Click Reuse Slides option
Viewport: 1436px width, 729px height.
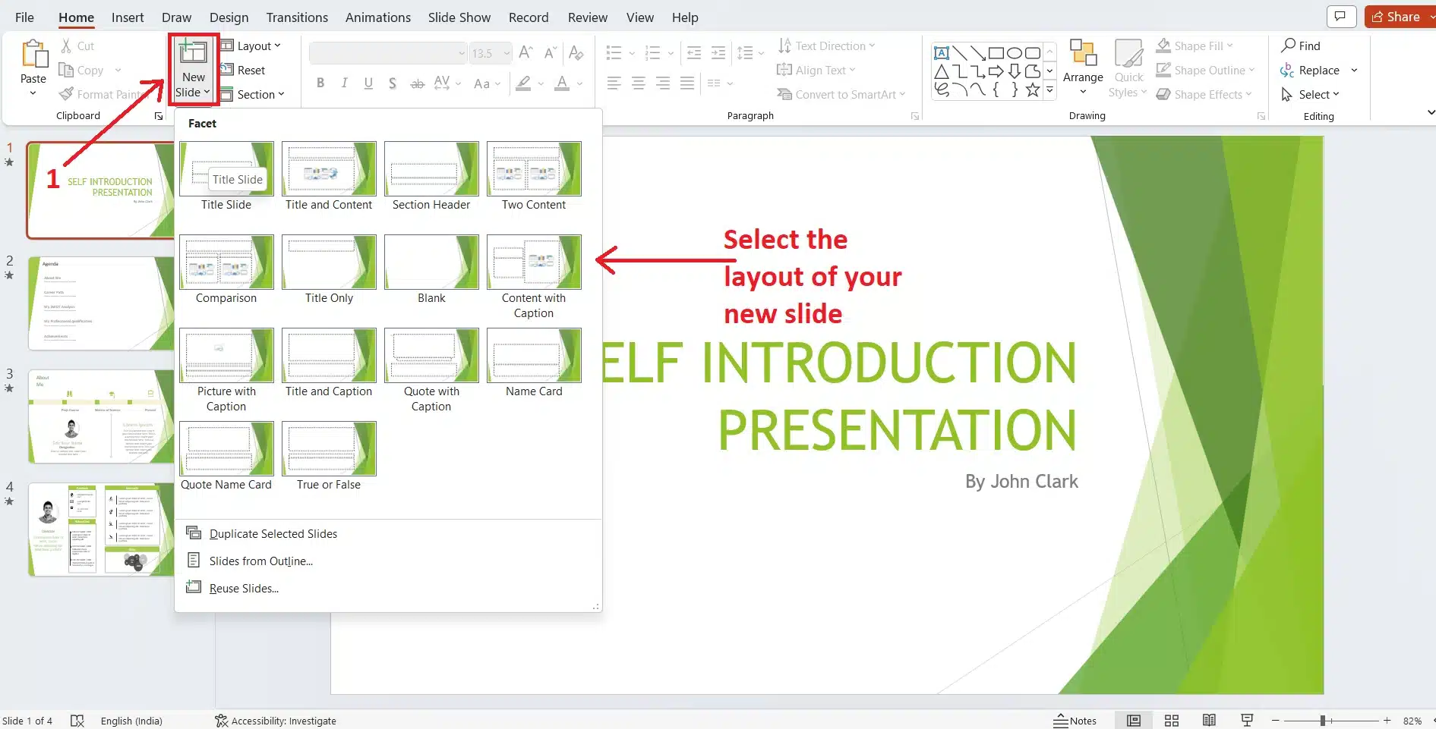pos(244,588)
